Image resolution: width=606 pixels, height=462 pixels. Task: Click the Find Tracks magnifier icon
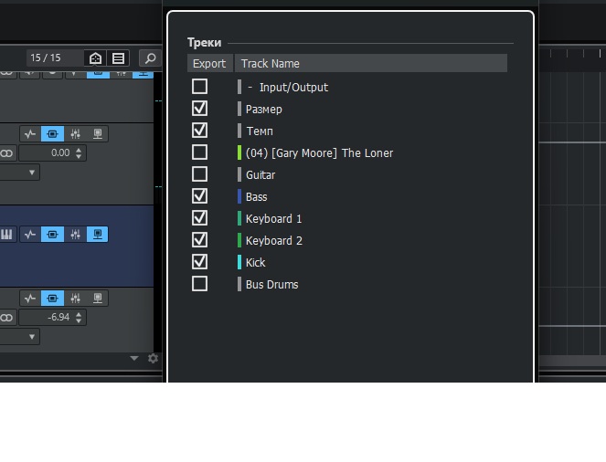click(150, 58)
